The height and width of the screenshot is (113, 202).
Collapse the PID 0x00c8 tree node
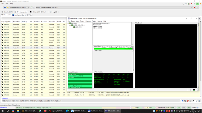[x=68, y=23]
